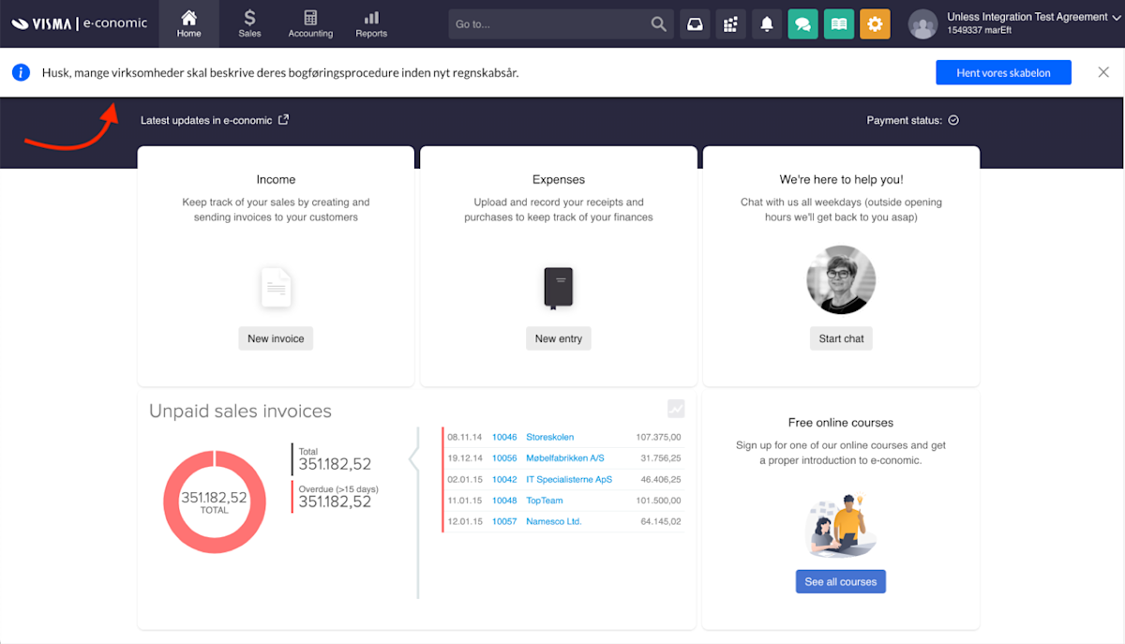This screenshot has height=644, width=1125.
Task: Click the user avatar icon
Action: coord(923,23)
